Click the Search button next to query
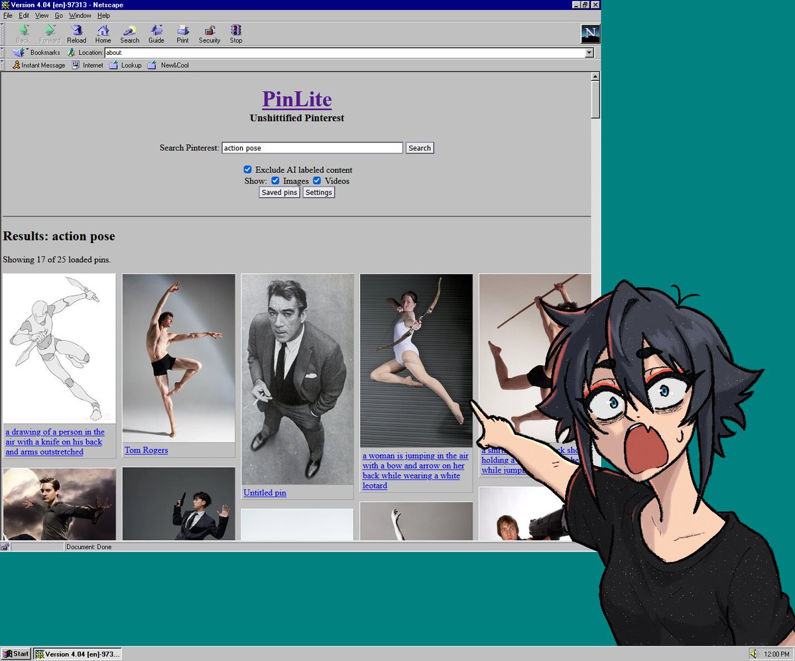 (x=419, y=148)
